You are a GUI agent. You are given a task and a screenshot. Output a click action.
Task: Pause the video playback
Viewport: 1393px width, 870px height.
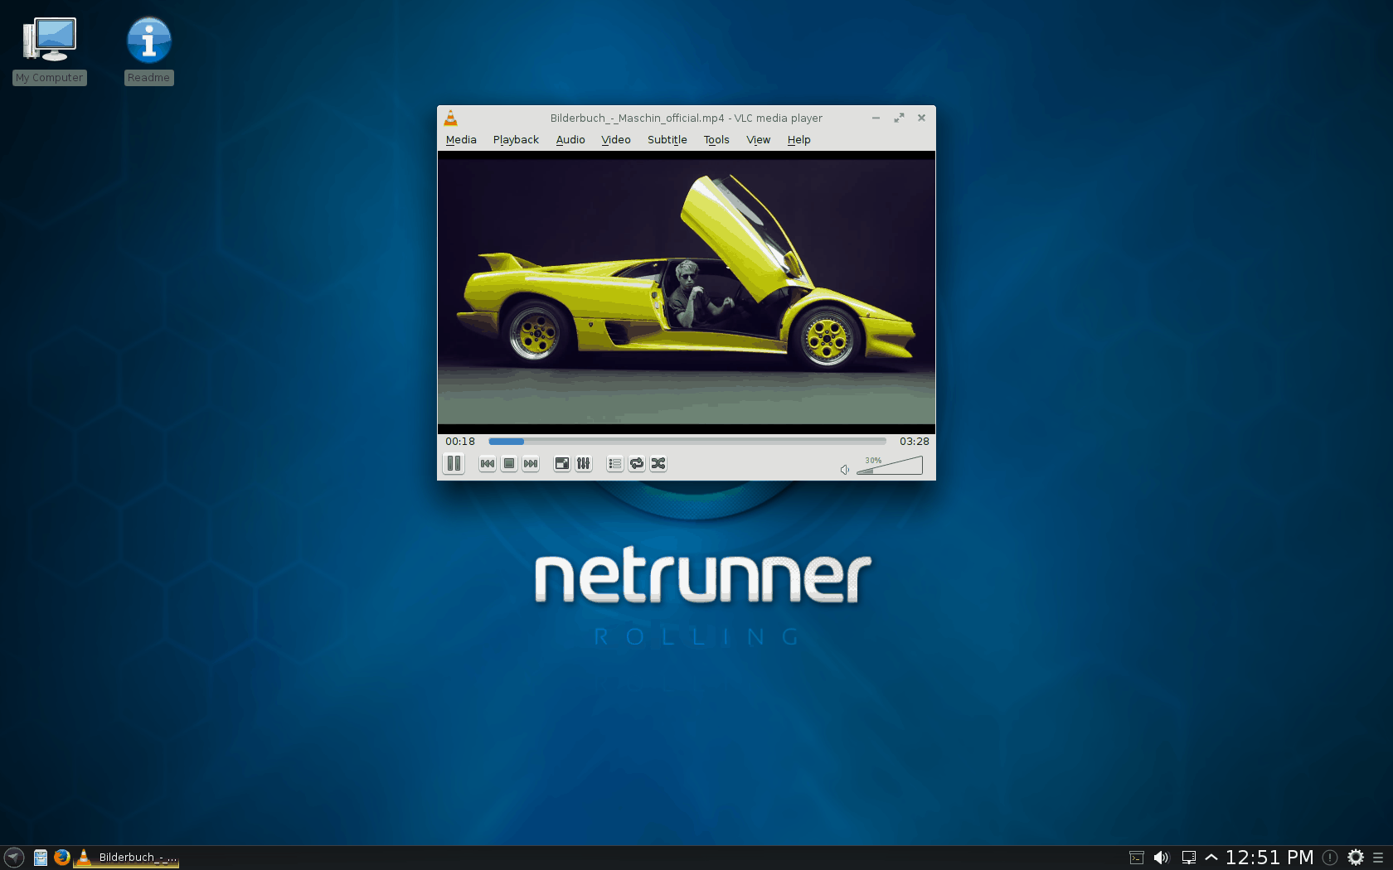point(454,464)
